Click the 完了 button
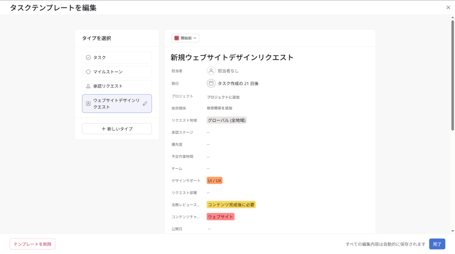The height and width of the screenshot is (254, 455). pyautogui.click(x=437, y=244)
